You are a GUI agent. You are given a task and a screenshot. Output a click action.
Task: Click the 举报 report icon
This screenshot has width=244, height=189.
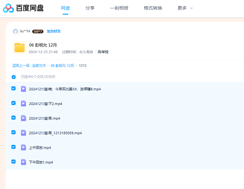(99, 52)
